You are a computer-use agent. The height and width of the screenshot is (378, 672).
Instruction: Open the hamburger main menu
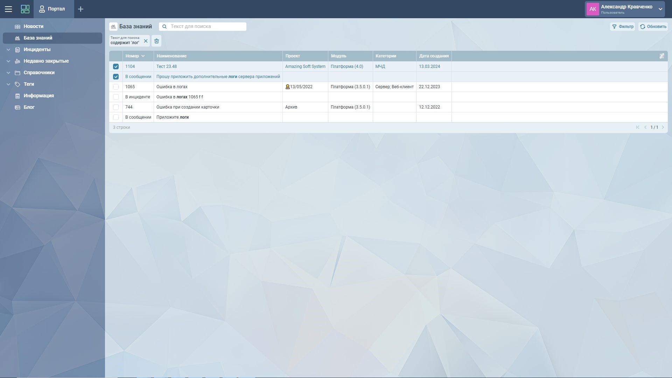click(x=8, y=9)
